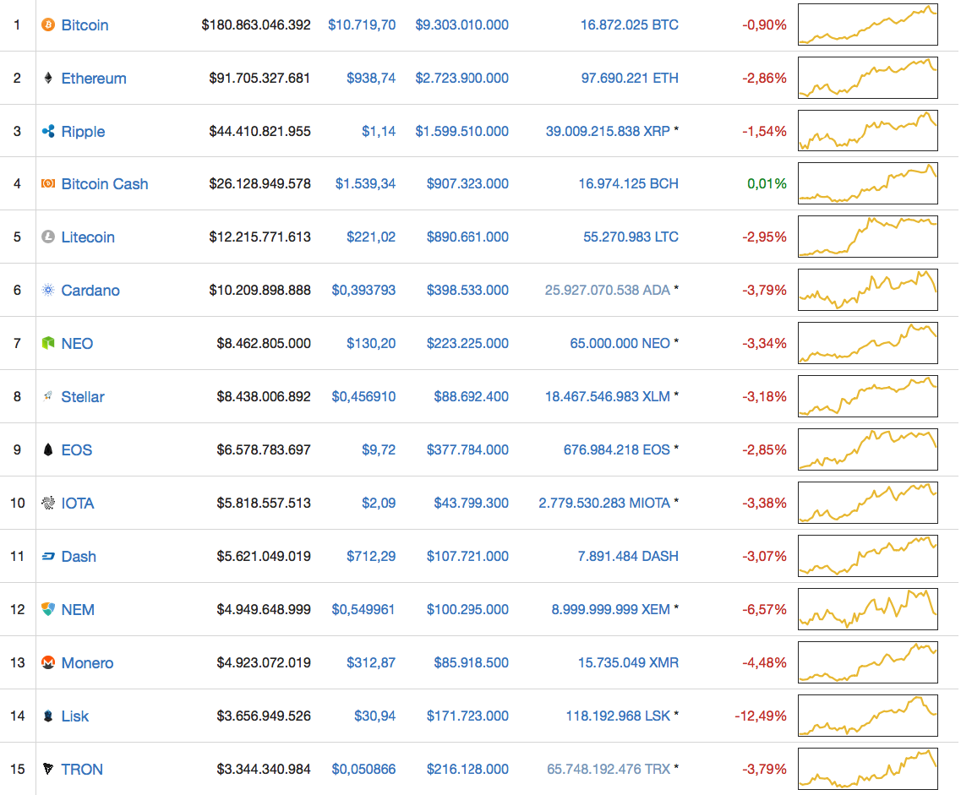The image size is (961, 795).
Task: Click the TRON logo icon
Action: point(48,769)
